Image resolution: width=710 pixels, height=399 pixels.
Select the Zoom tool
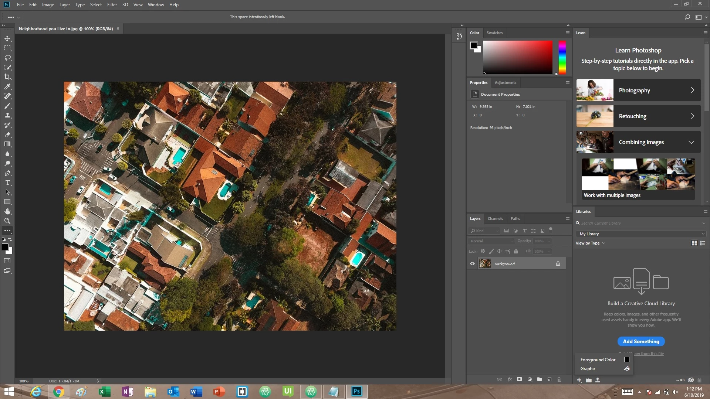tap(7, 221)
